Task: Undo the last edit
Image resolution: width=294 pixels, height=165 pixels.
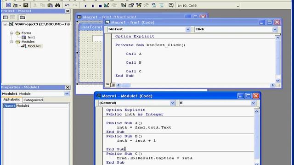Action: tap(67, 5)
